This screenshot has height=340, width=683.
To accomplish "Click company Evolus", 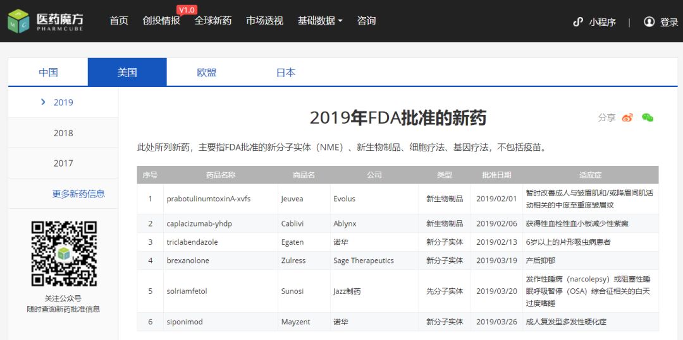I will (x=344, y=199).
